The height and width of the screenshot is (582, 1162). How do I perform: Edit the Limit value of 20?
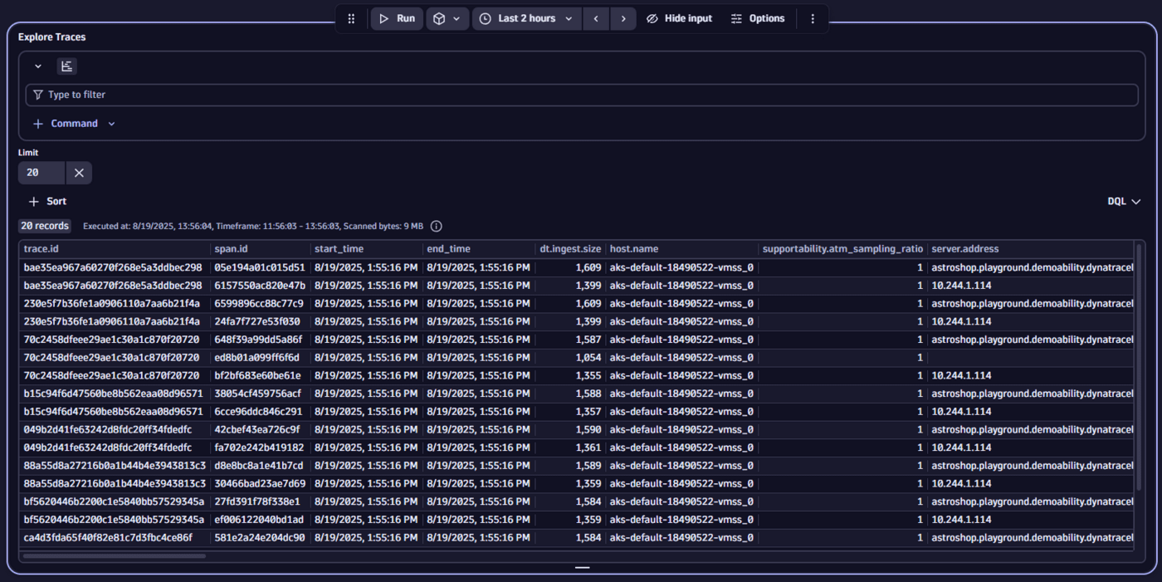pos(40,172)
